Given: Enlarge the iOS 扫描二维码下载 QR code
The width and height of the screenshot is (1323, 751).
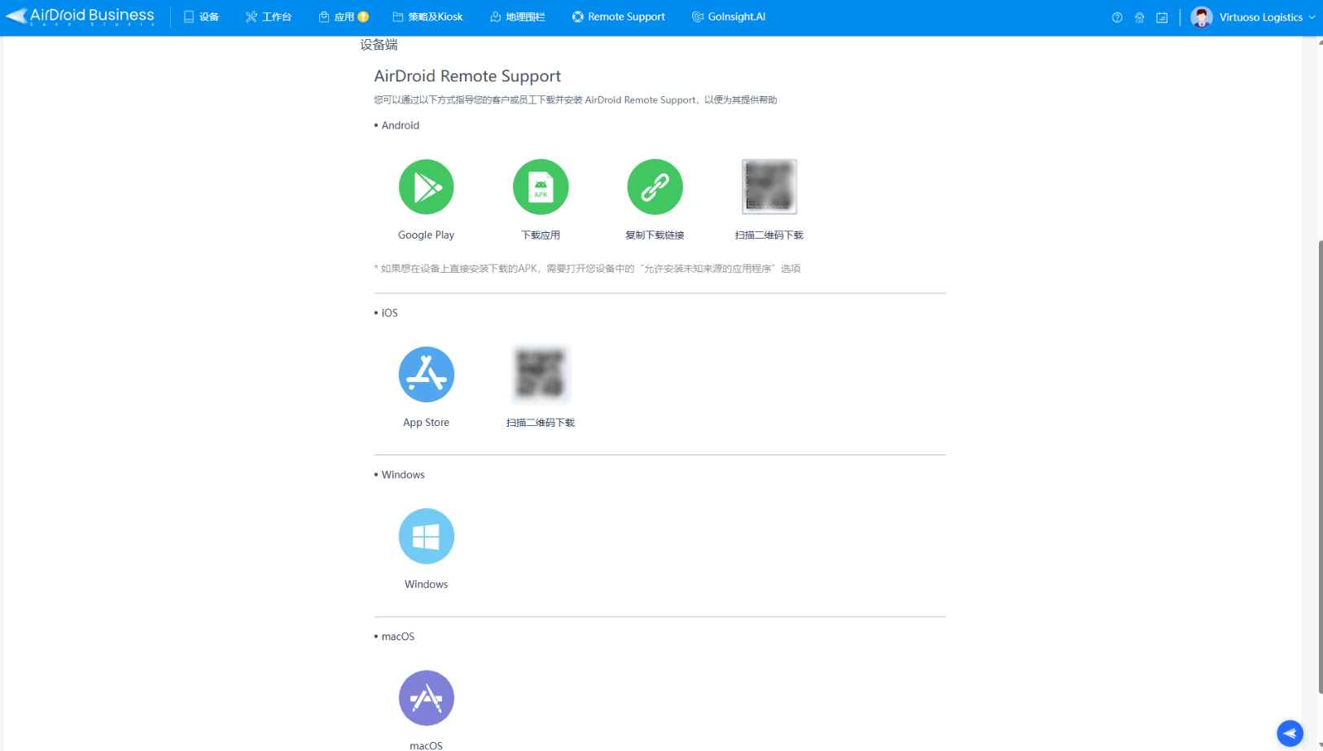Looking at the screenshot, I should tap(541, 374).
